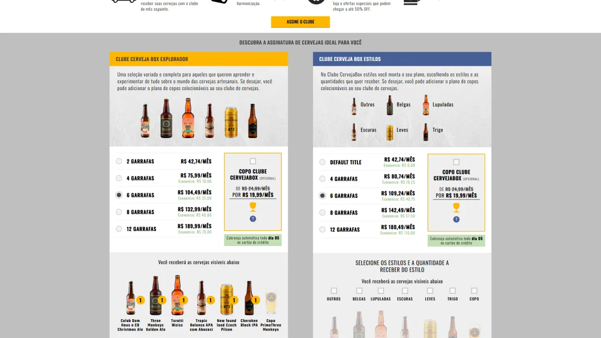This screenshot has width=601, height=338.
Task: Open the New found land Czech Pilsen can
Action: point(226,300)
